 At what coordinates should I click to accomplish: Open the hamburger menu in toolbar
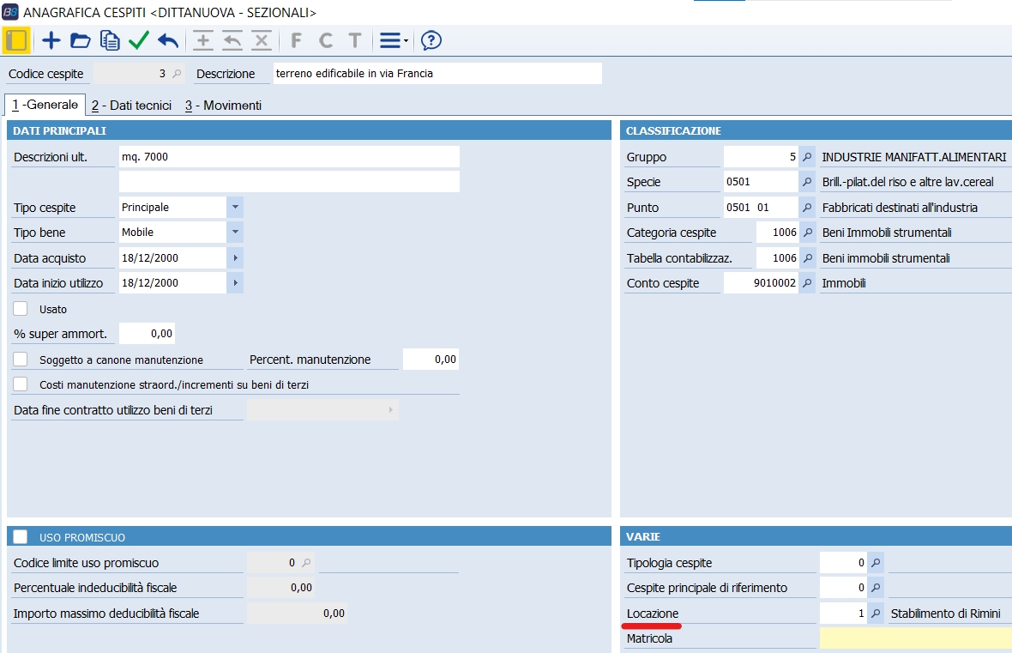click(x=394, y=40)
